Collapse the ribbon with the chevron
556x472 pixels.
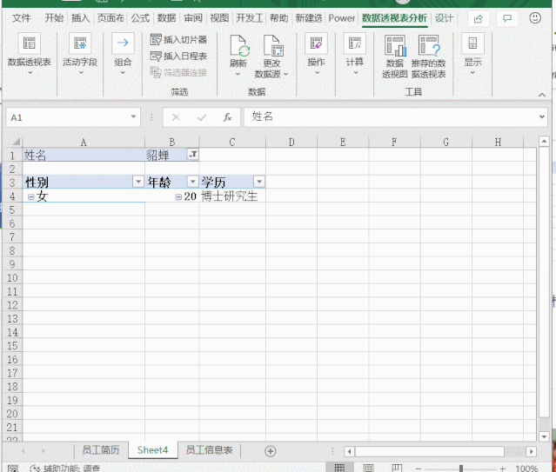point(542,95)
